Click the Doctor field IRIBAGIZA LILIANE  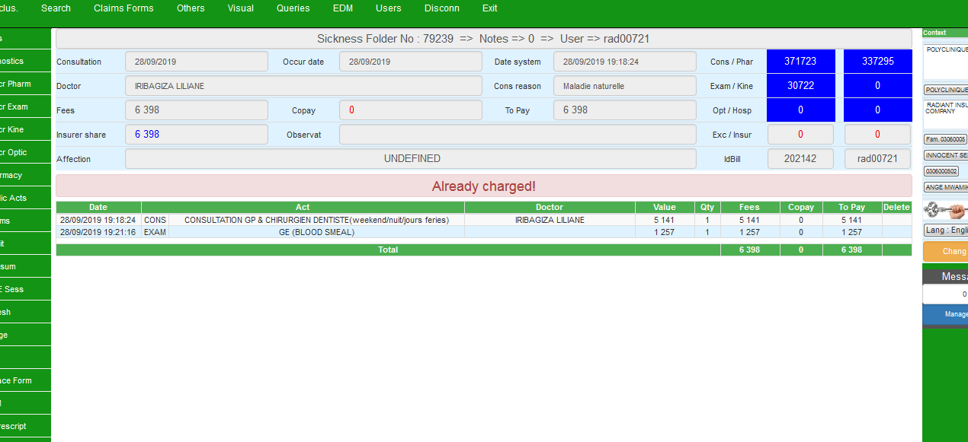(303, 86)
